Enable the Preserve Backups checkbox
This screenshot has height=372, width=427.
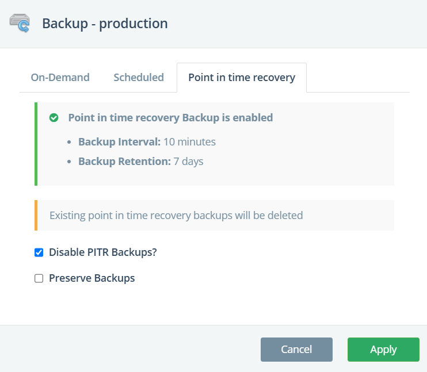pyautogui.click(x=39, y=278)
